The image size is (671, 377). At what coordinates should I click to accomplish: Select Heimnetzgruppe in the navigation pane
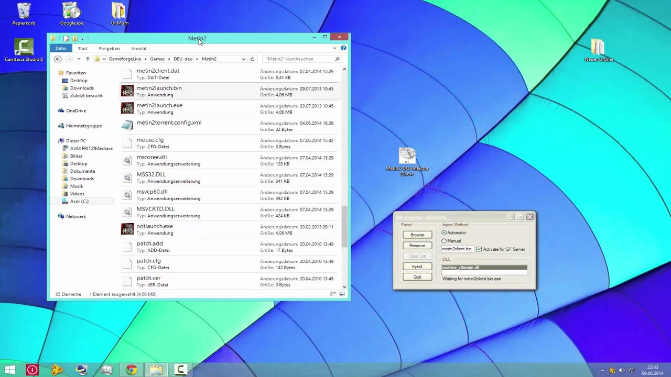click(84, 126)
